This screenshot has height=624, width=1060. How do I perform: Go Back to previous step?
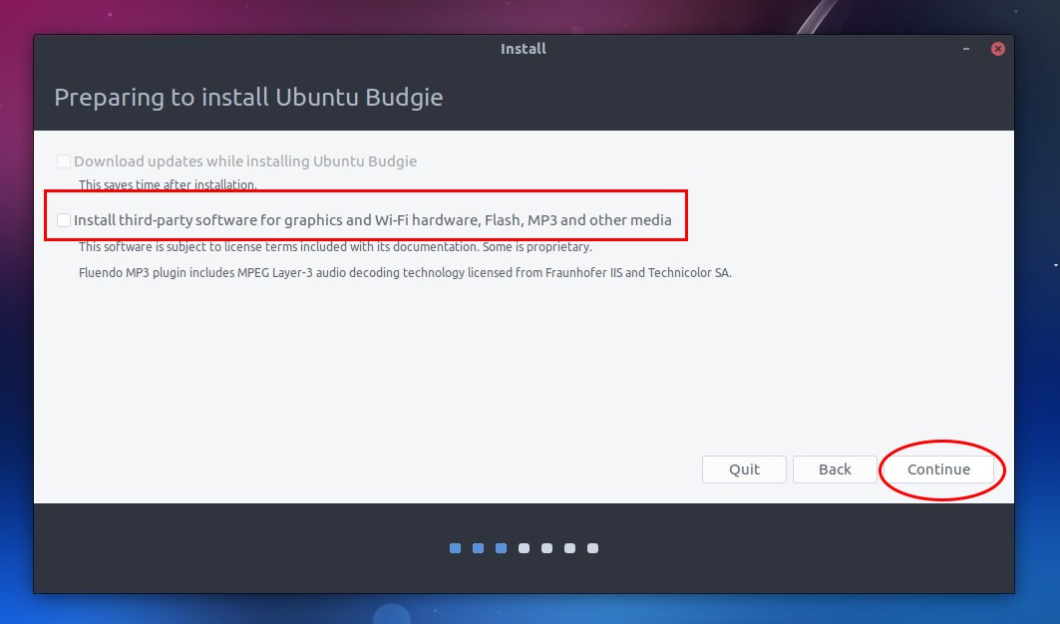(835, 469)
